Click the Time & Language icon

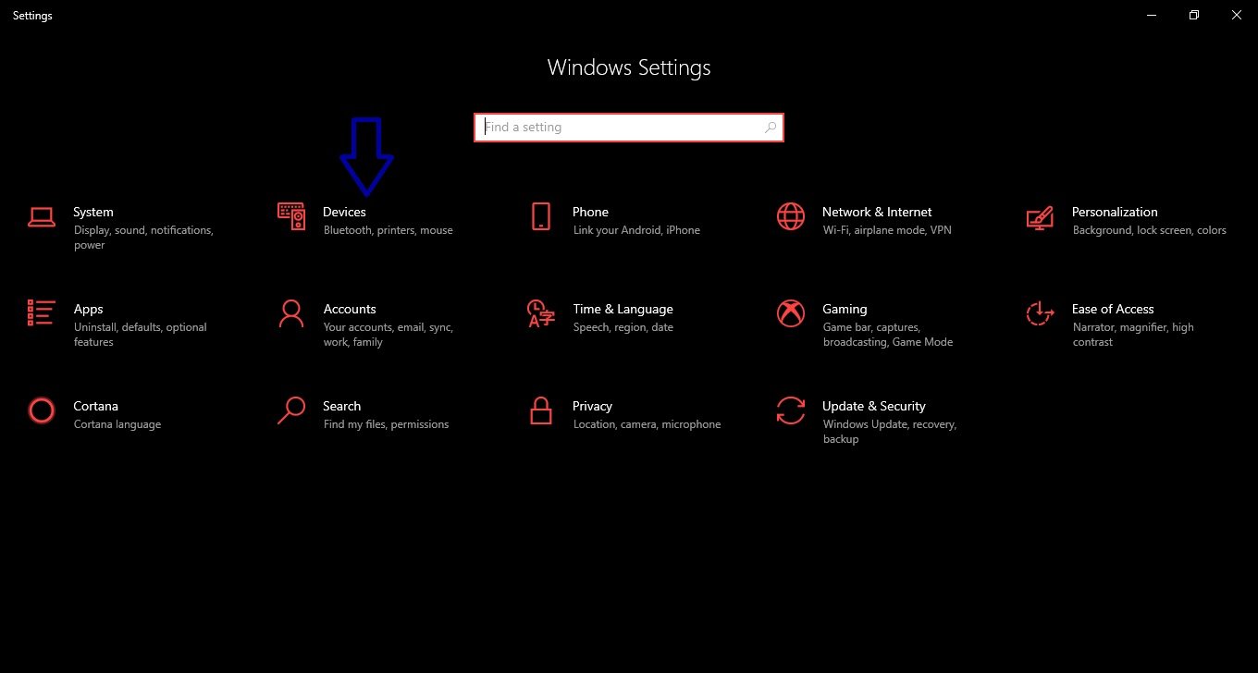(x=541, y=313)
